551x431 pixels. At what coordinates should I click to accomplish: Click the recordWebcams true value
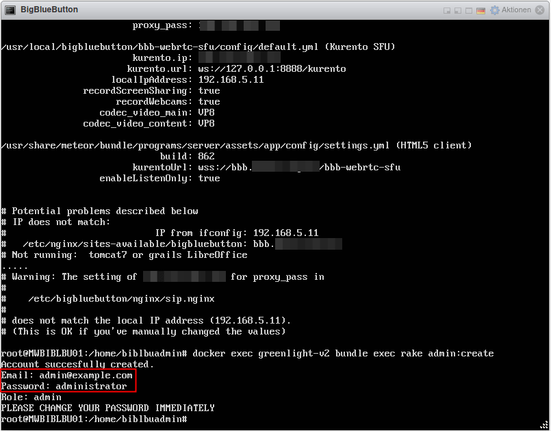[209, 101]
